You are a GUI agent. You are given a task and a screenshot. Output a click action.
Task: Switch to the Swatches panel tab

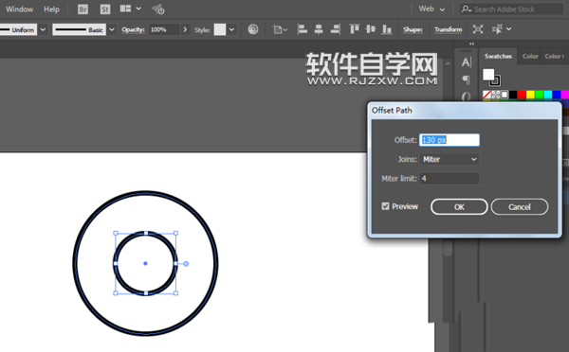point(498,56)
